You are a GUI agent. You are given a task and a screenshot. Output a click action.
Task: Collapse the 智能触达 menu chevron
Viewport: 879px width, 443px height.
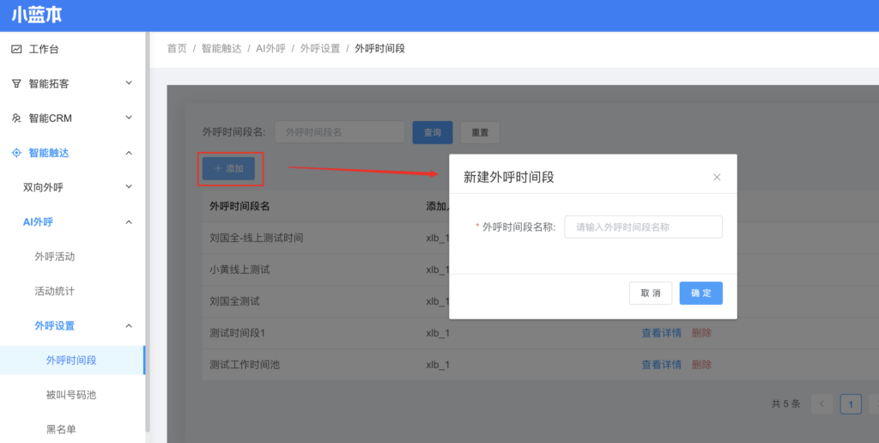(129, 153)
